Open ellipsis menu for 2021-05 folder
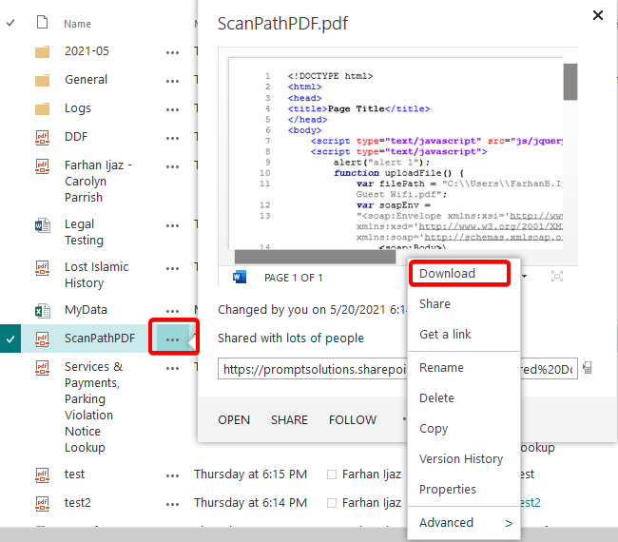The image size is (618, 542). pyautogui.click(x=172, y=52)
